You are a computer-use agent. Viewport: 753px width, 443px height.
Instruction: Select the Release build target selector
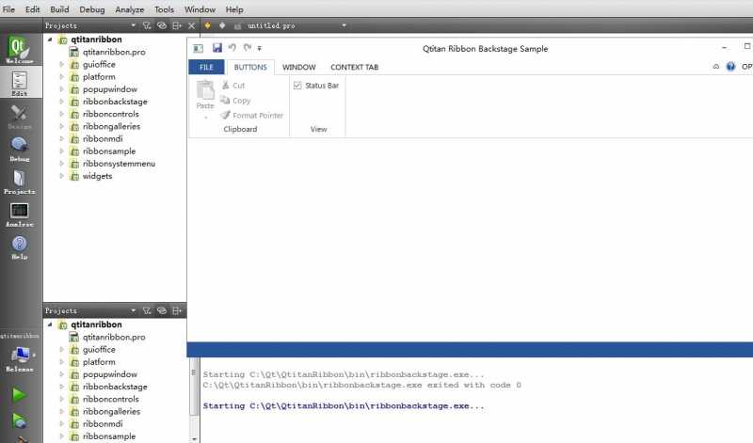point(19,359)
